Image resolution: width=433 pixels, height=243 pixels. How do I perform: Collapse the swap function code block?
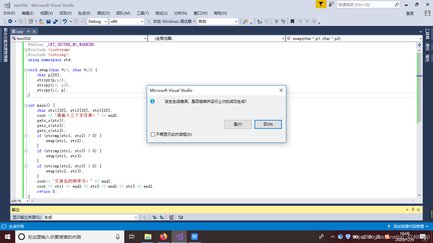26,70
